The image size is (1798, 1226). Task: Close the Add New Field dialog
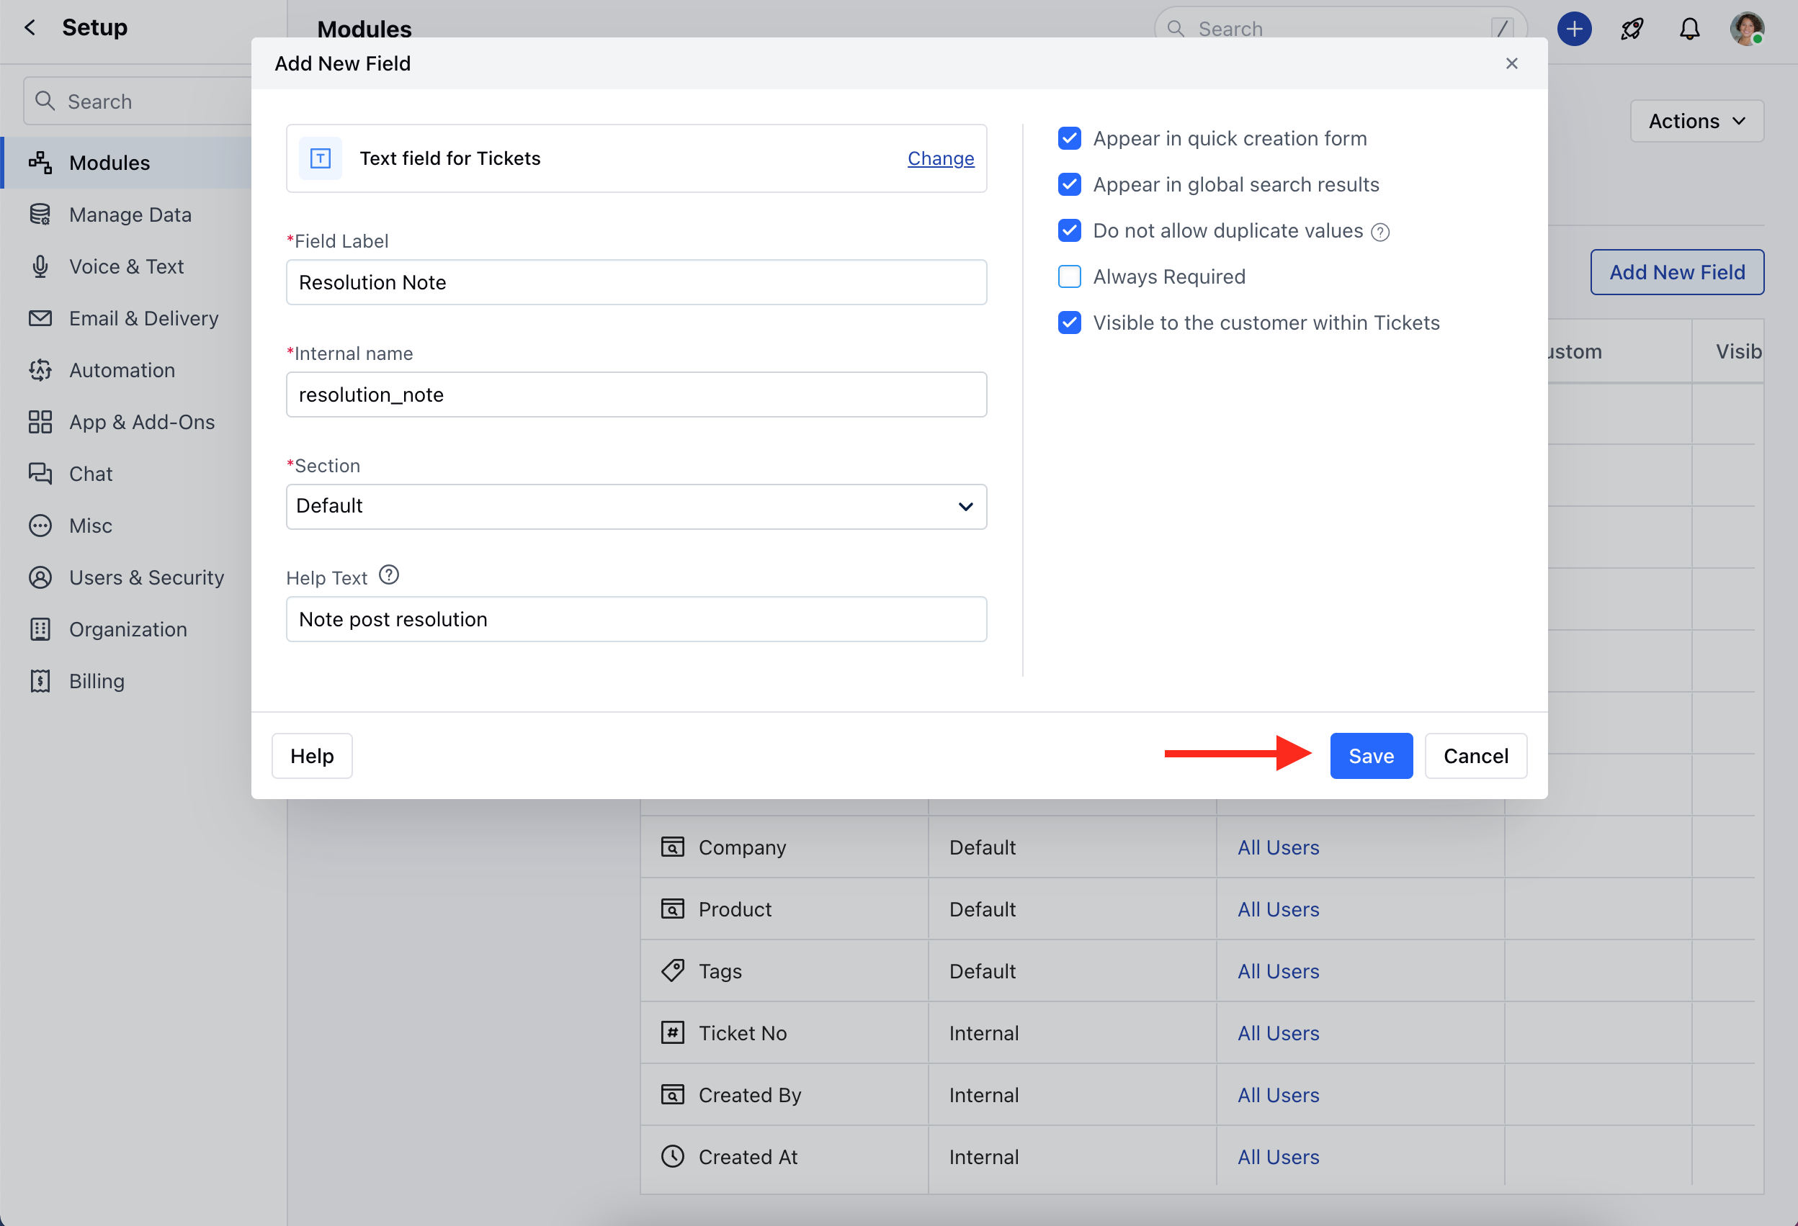click(1511, 63)
